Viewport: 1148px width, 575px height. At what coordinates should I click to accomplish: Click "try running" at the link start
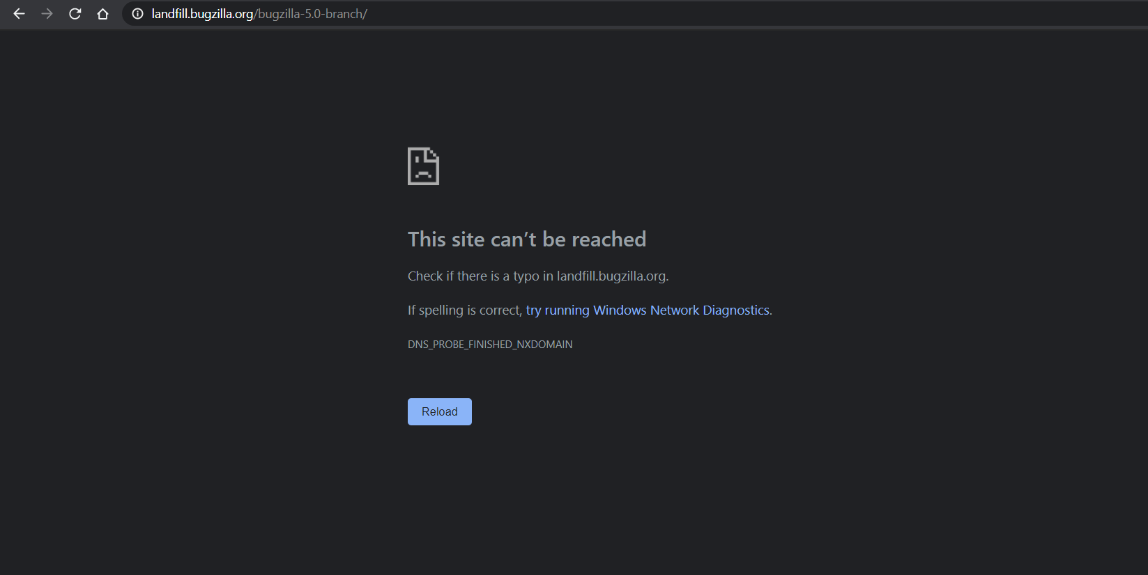[557, 310]
